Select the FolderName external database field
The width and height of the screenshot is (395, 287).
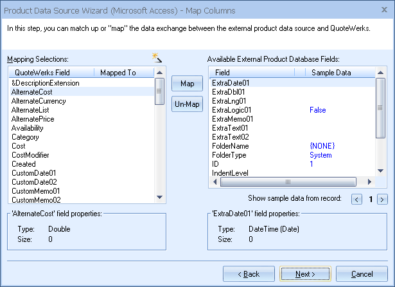tap(231, 146)
